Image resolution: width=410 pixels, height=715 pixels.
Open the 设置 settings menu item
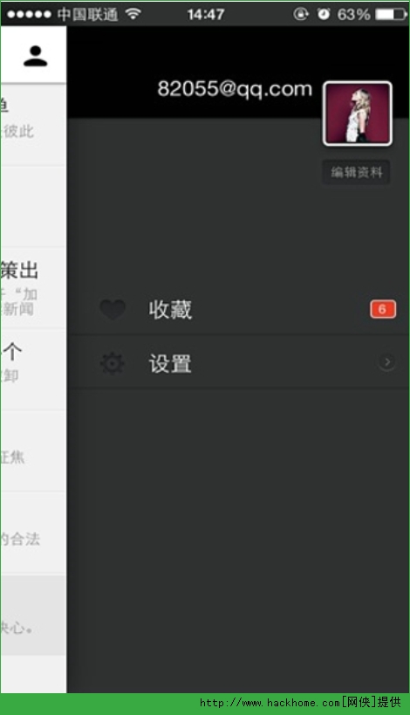click(x=238, y=363)
